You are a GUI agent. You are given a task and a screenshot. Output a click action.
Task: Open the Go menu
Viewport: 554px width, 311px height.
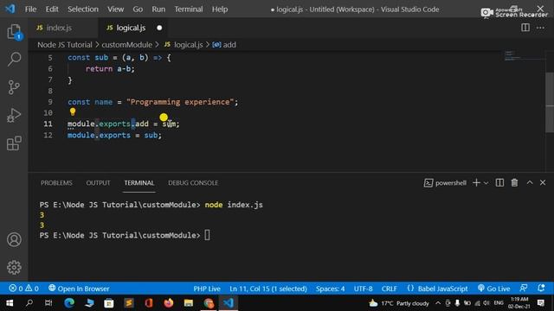tap(138, 10)
